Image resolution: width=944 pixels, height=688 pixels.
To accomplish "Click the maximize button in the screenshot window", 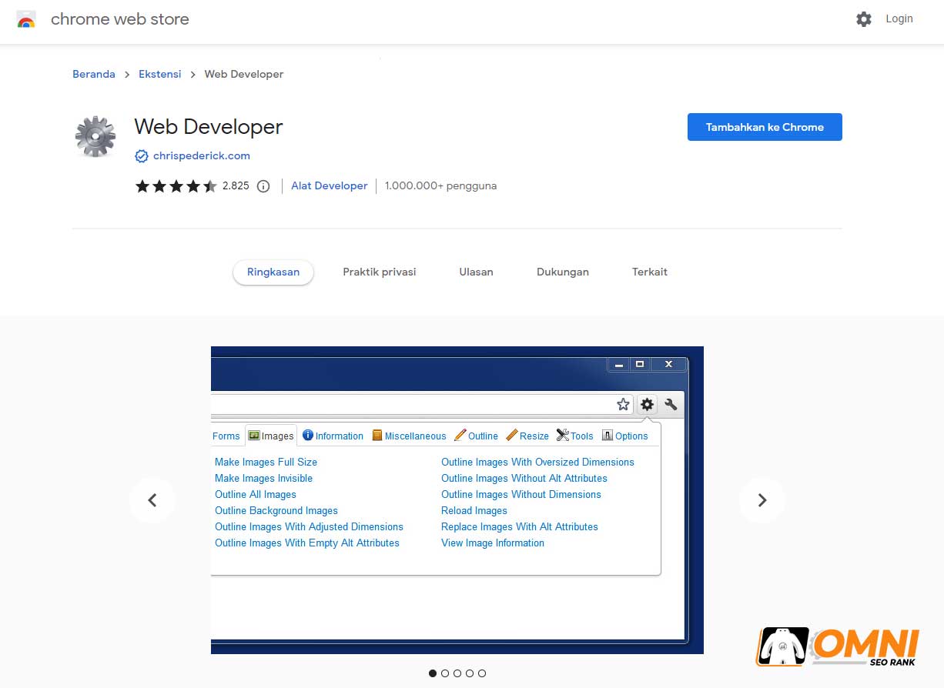I will click(x=639, y=364).
